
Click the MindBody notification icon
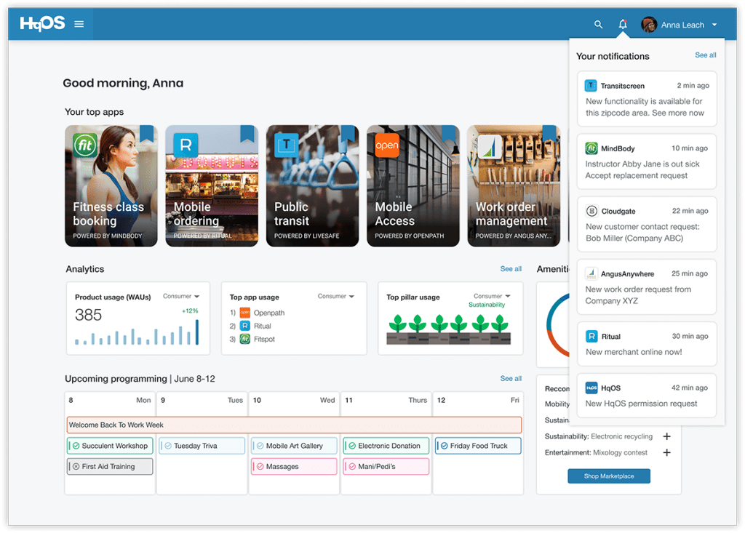click(591, 148)
